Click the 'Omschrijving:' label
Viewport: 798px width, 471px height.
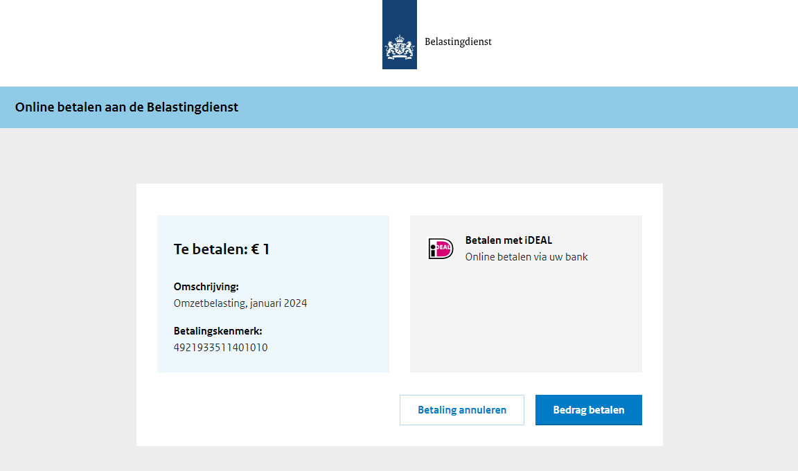206,287
